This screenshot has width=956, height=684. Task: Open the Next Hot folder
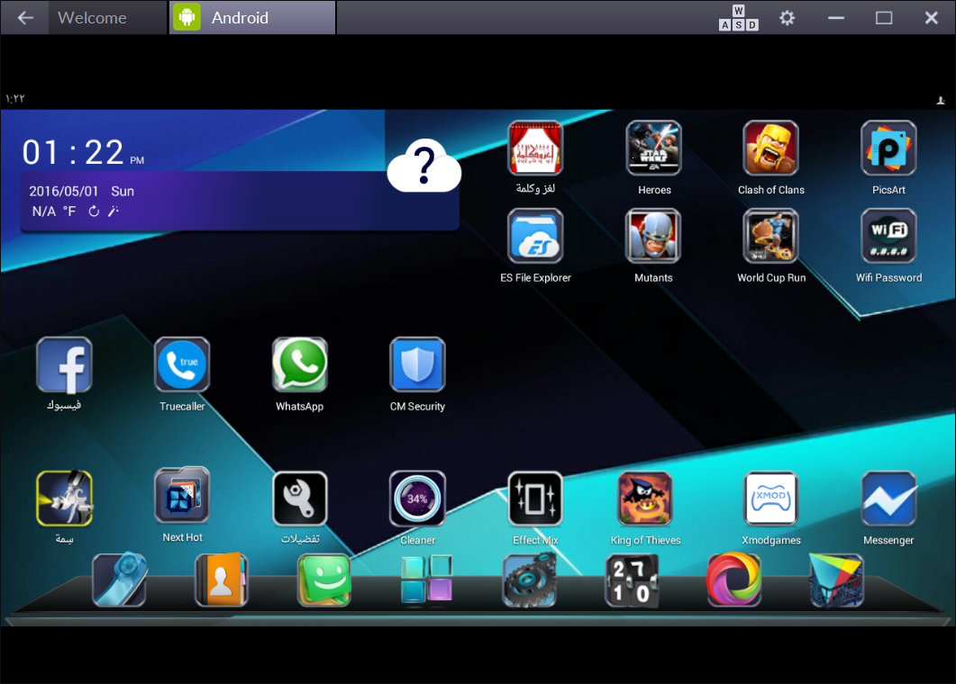point(182,496)
